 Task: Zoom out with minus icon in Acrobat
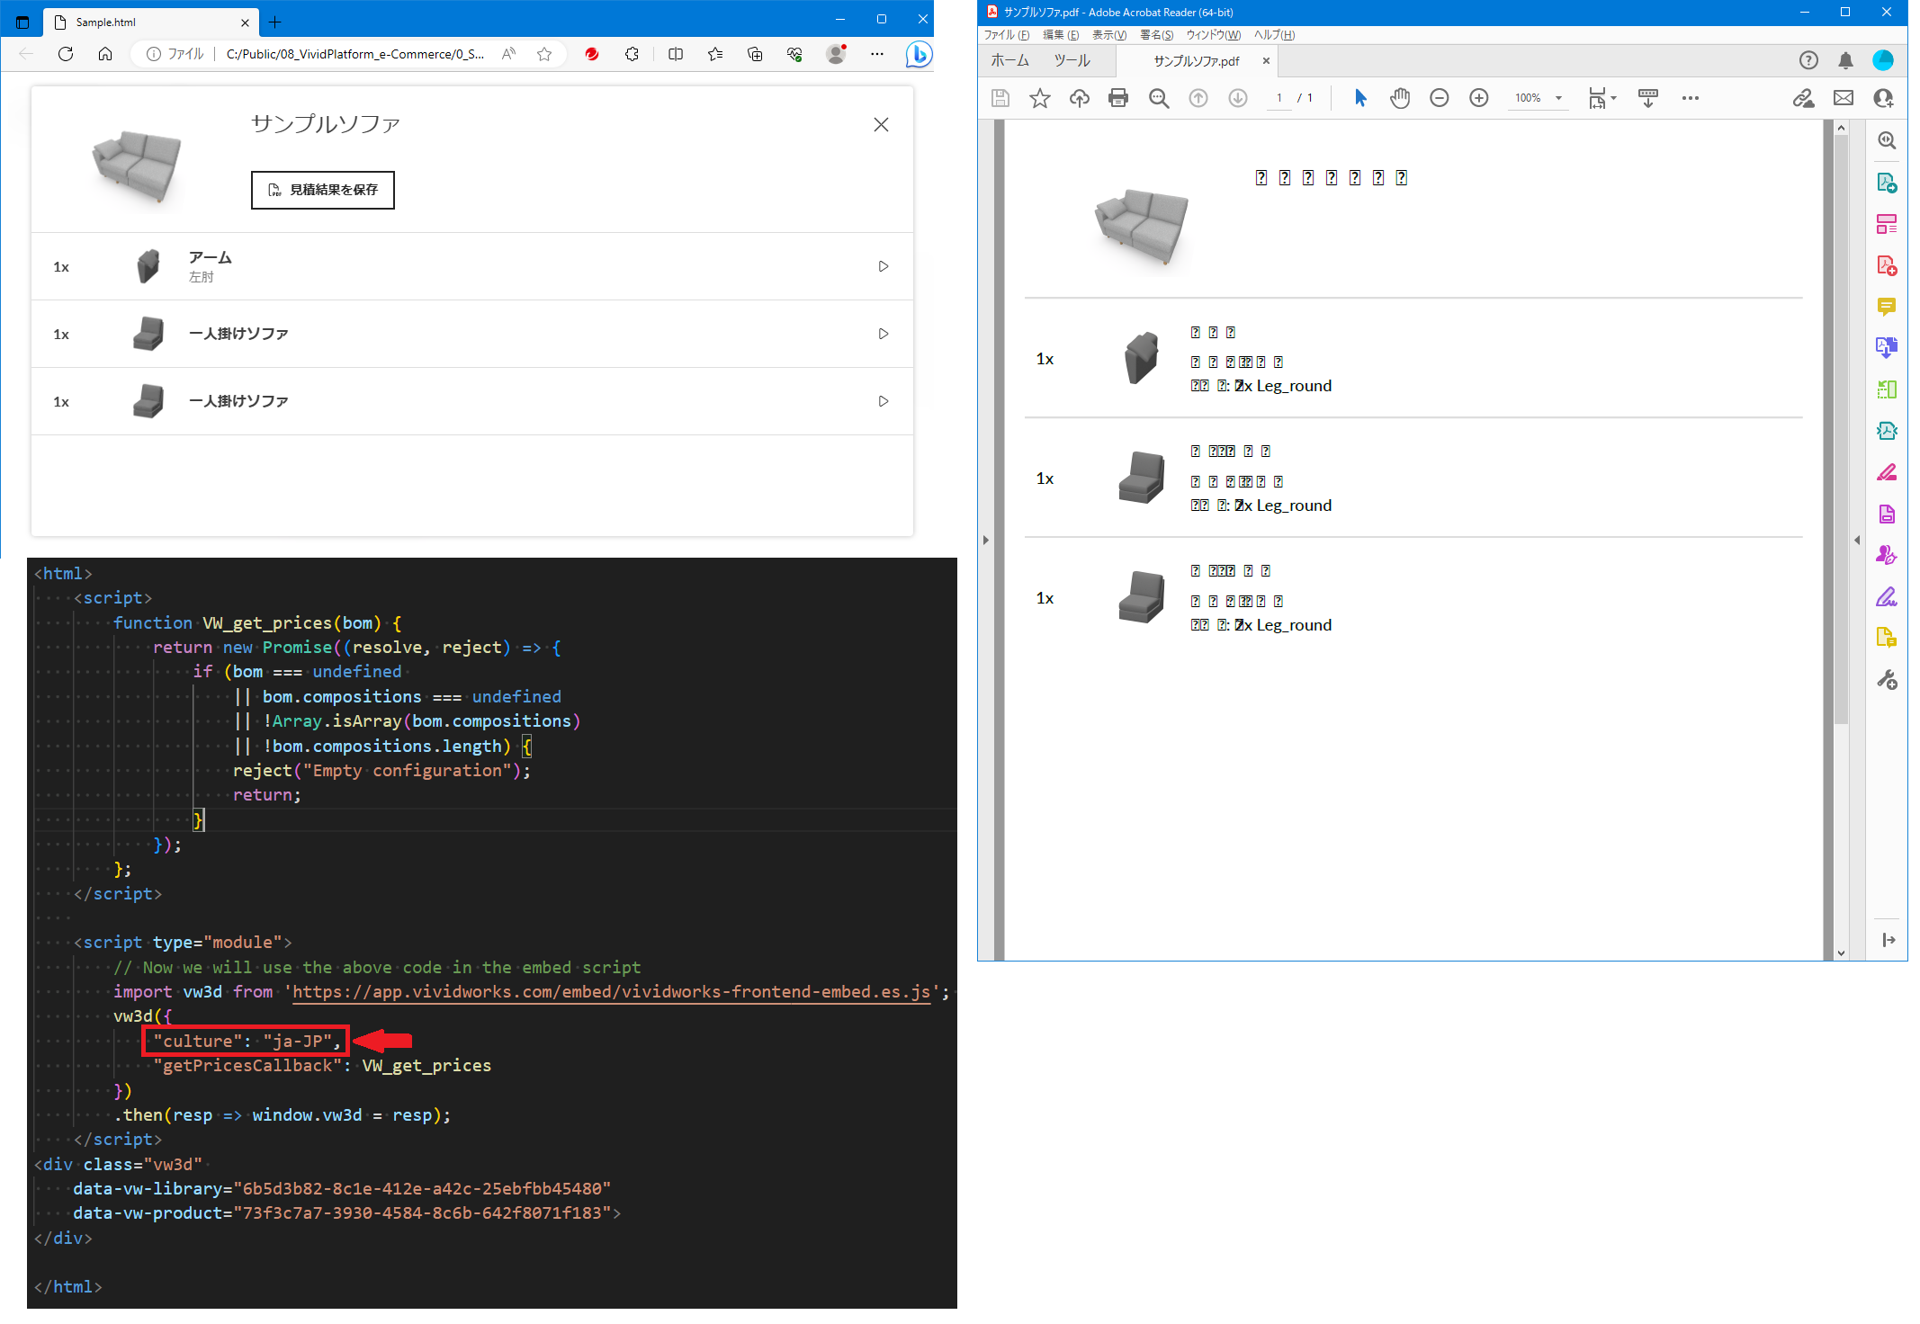[1440, 98]
